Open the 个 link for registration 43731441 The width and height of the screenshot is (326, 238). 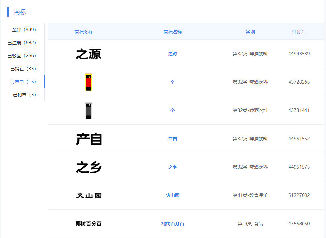point(172,110)
